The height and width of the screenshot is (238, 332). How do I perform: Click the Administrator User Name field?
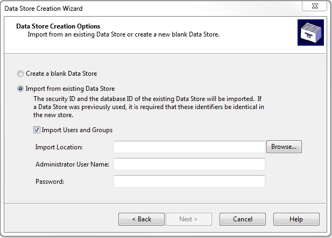click(189, 164)
